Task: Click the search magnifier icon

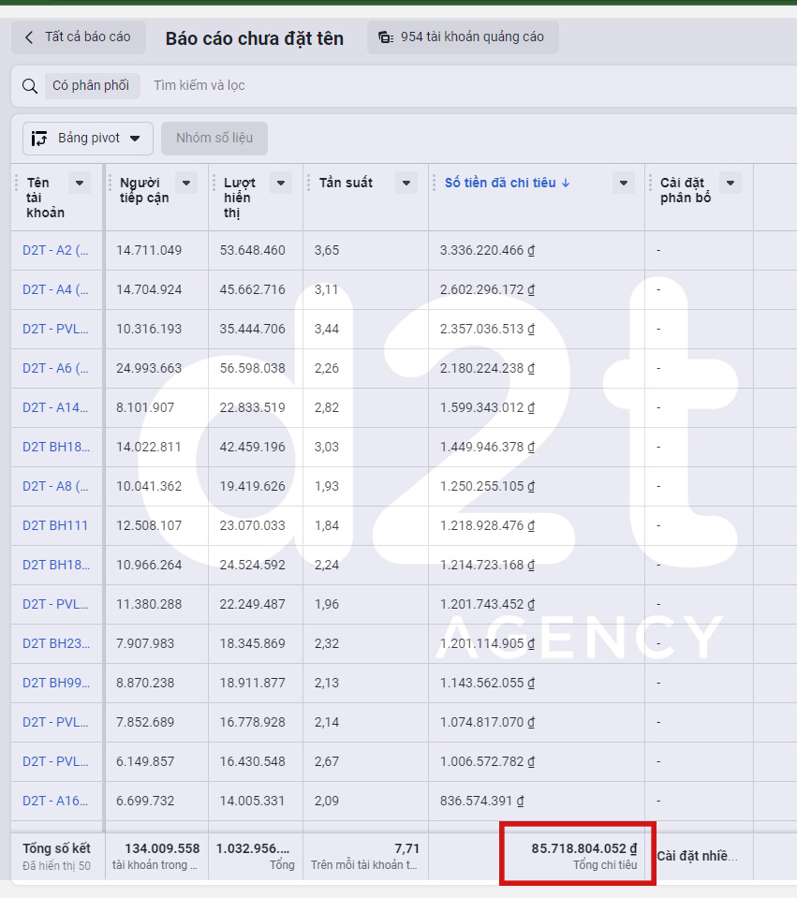Action: (30, 86)
